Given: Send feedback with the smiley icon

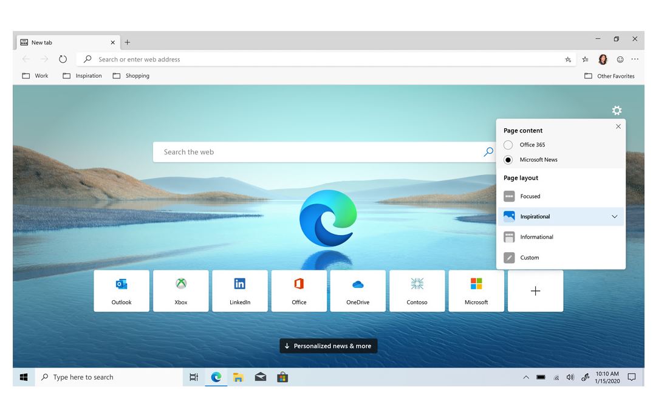Looking at the screenshot, I should 620,60.
